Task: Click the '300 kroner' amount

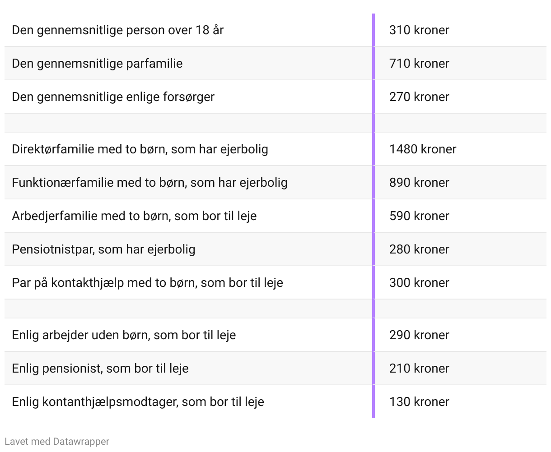Action: coord(419,283)
